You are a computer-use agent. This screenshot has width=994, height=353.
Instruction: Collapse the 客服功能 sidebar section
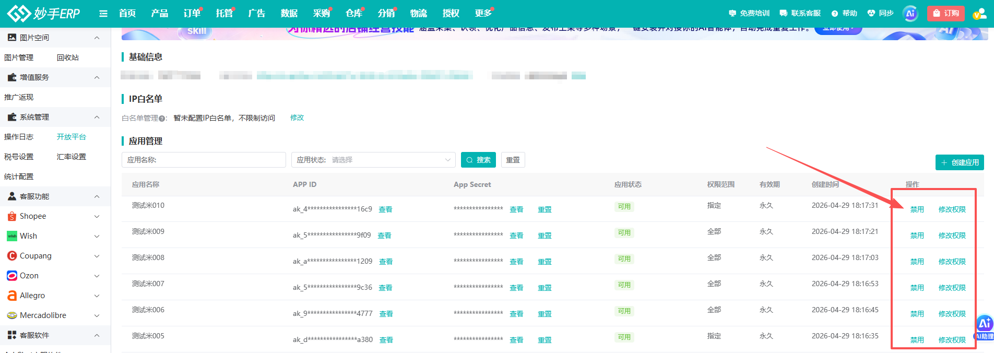pyautogui.click(x=97, y=196)
